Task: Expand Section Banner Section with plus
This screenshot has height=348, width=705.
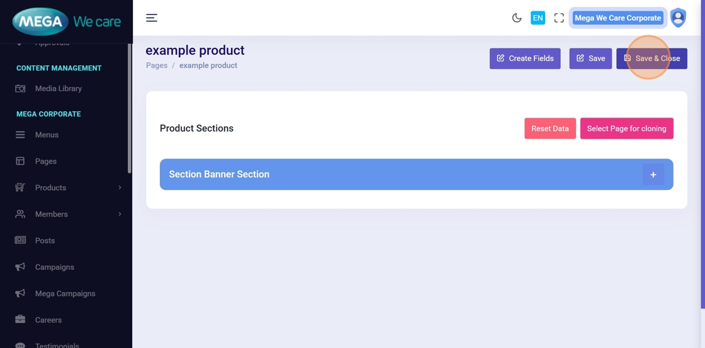Action: point(653,174)
